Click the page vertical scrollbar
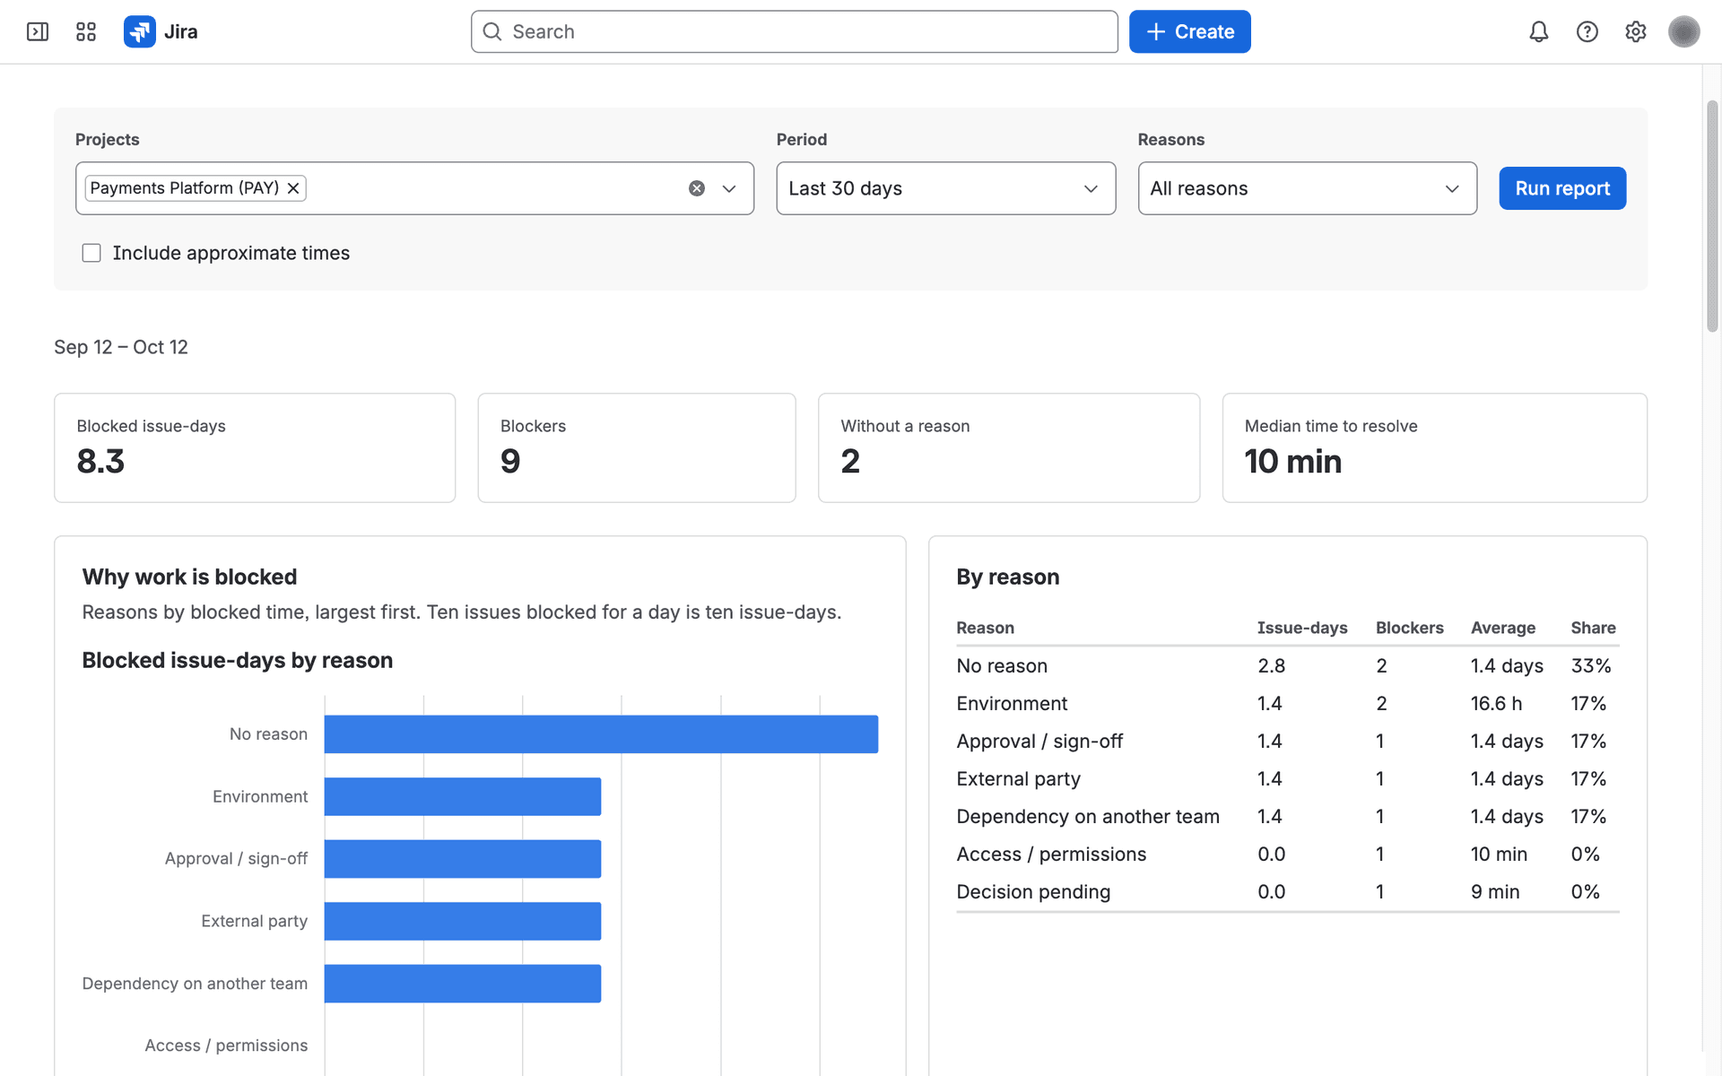This screenshot has height=1076, width=1722. click(1712, 217)
